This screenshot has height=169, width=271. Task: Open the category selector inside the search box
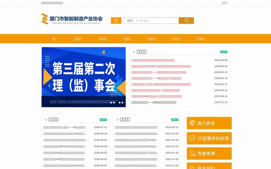point(130,21)
